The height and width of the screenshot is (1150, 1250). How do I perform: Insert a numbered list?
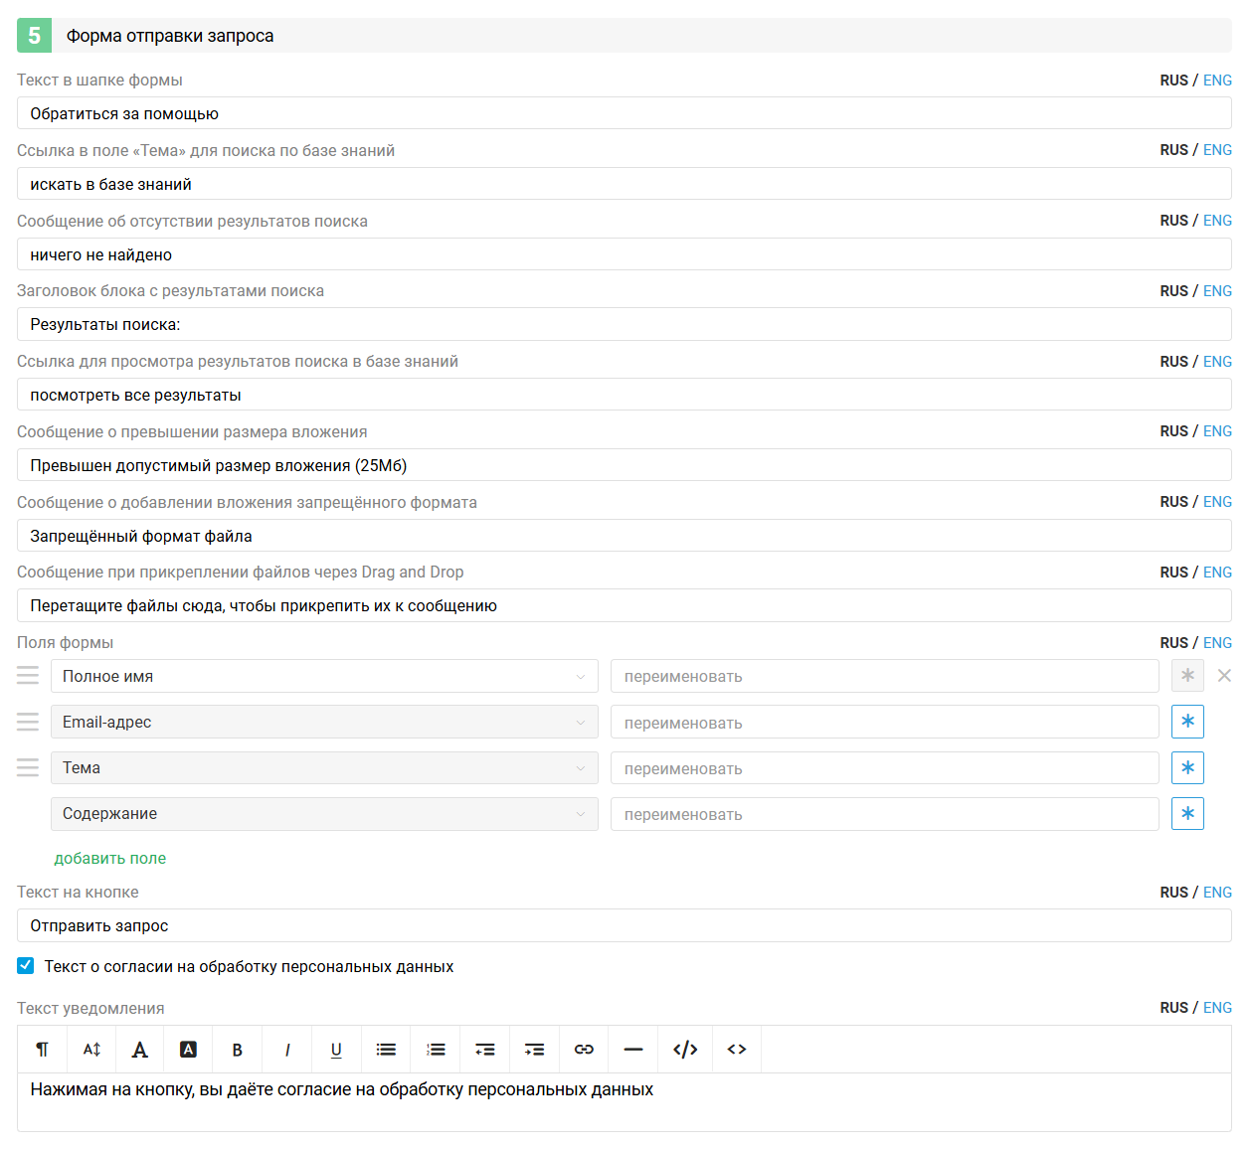(x=436, y=1050)
